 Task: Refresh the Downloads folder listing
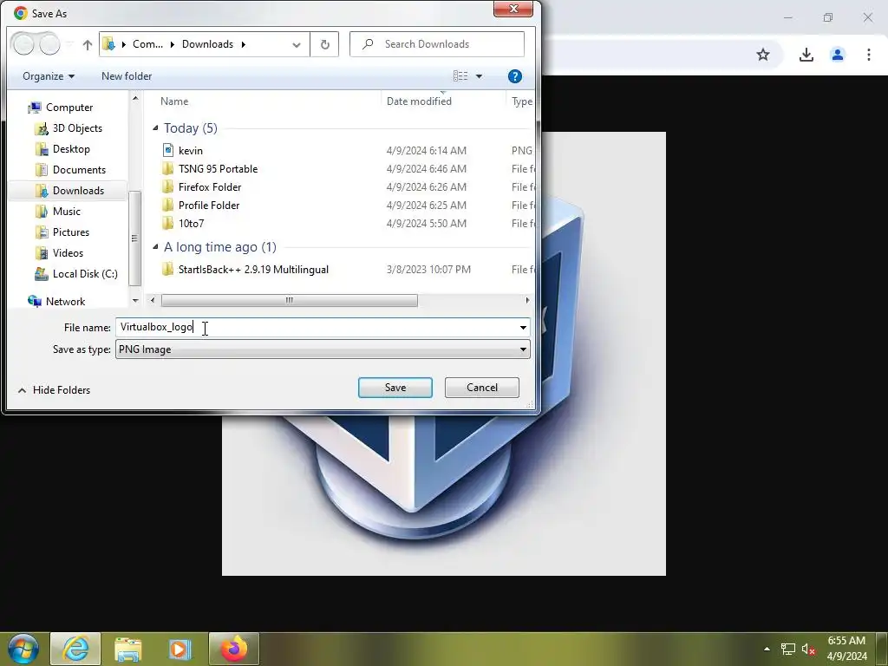(x=324, y=44)
